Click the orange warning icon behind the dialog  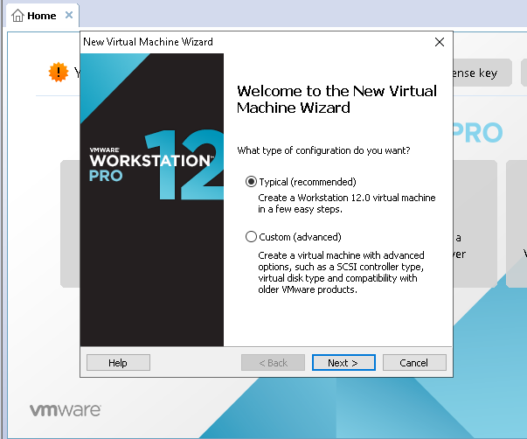(59, 72)
